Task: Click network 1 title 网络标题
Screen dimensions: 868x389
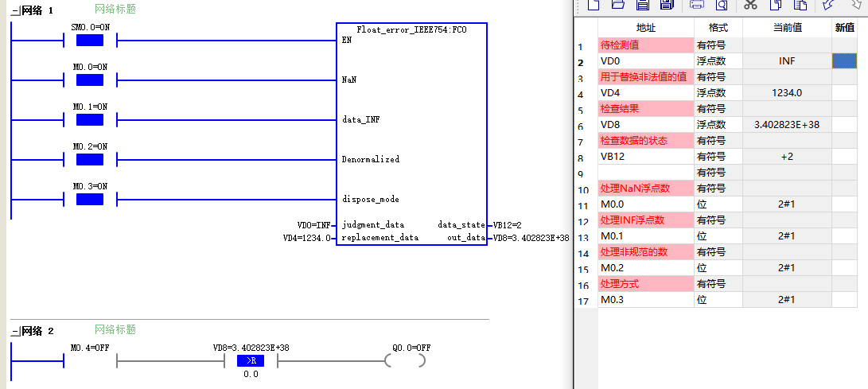Action: tap(115, 9)
